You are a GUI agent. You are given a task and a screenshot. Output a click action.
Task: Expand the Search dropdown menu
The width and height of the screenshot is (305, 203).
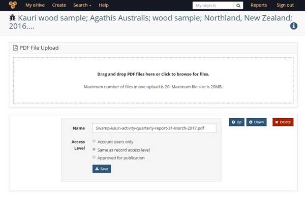click(x=82, y=5)
